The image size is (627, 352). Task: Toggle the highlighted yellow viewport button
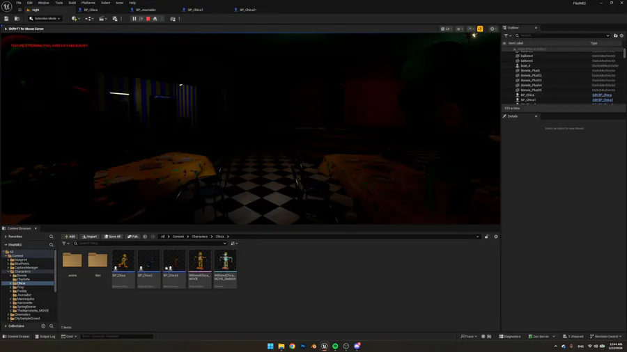coord(480,29)
